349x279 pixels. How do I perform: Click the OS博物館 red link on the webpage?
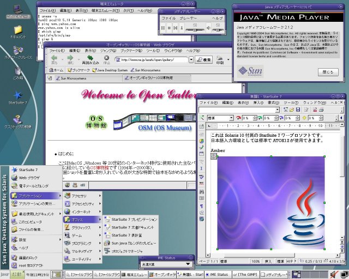(99, 167)
